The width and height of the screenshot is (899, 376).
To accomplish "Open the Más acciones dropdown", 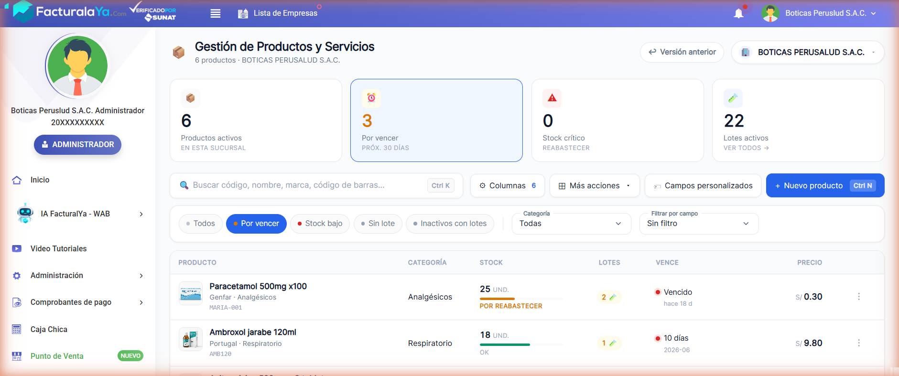I will tap(595, 186).
